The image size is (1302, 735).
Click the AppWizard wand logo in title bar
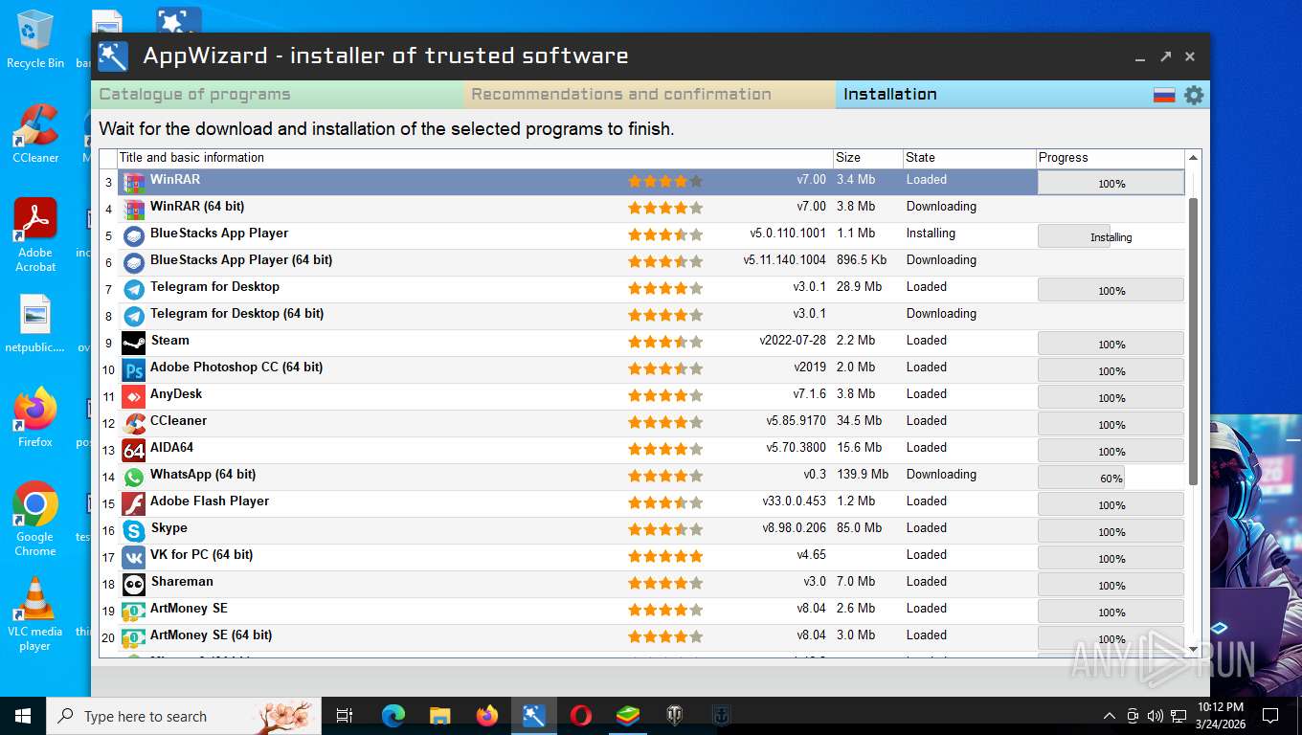(113, 56)
